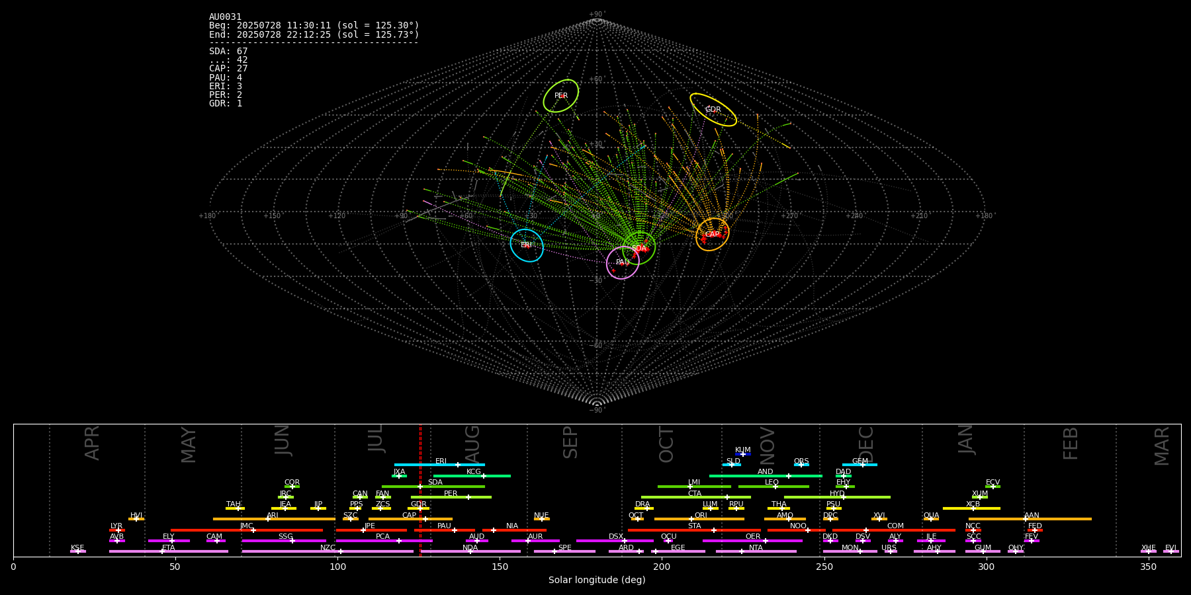Select the OER shower bar
Screen dimensions: 1191x595
click(752, 541)
